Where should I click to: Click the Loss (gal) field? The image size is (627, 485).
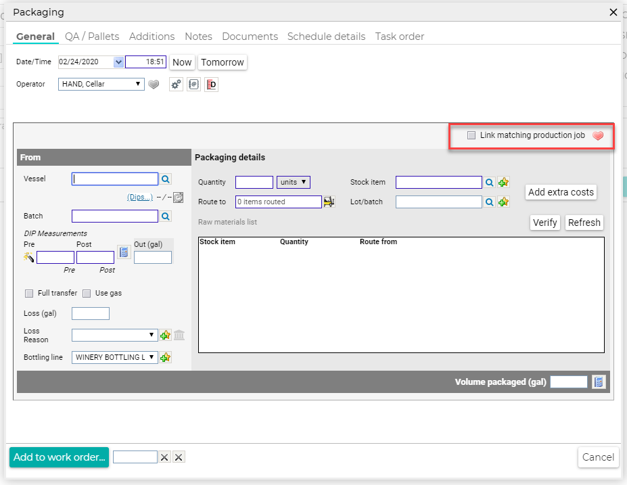91,313
